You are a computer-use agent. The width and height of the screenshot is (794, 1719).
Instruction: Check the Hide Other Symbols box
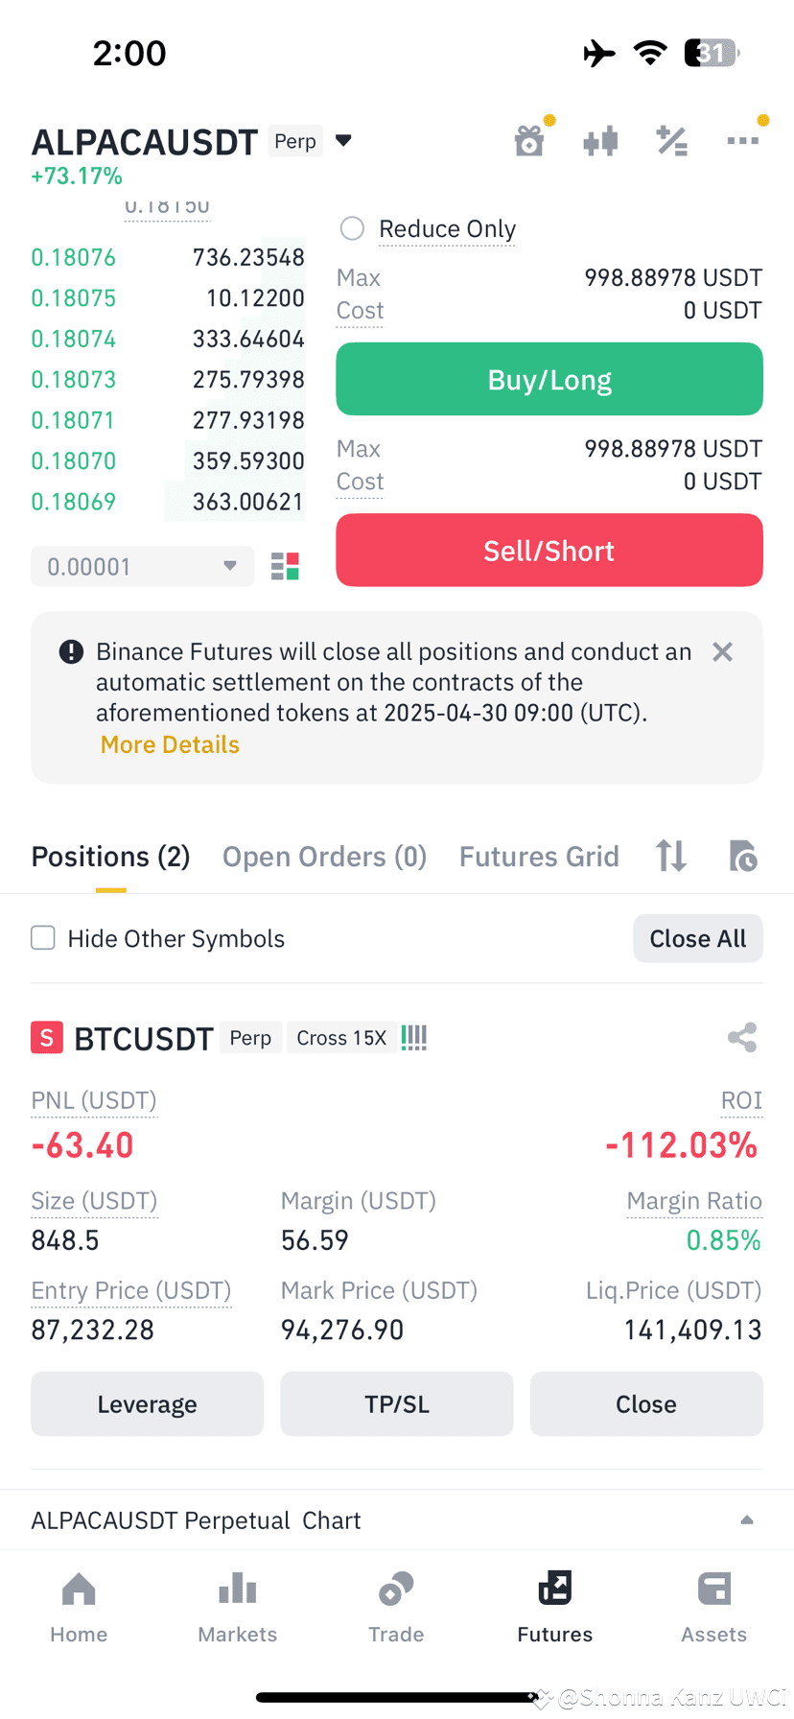43,937
